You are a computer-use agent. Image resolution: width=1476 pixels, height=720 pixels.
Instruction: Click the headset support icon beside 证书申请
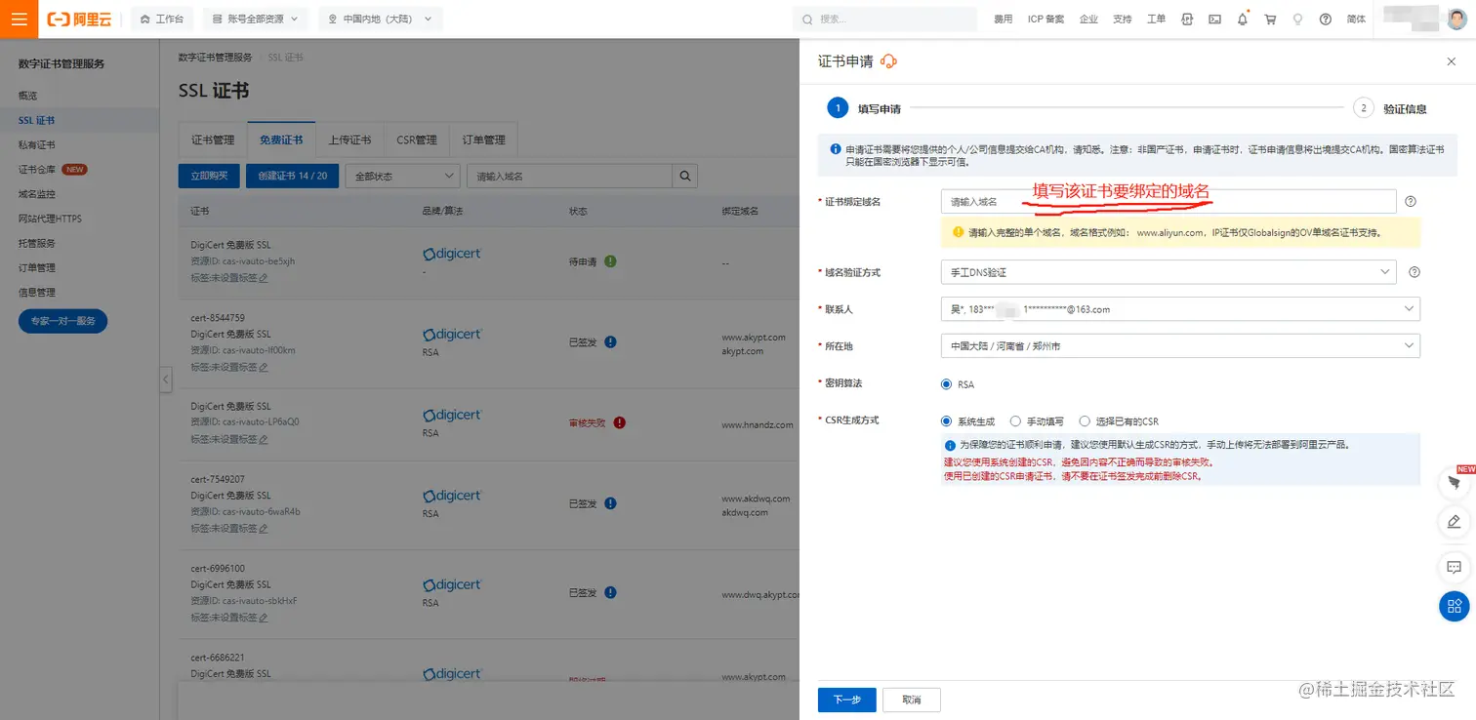[888, 60]
